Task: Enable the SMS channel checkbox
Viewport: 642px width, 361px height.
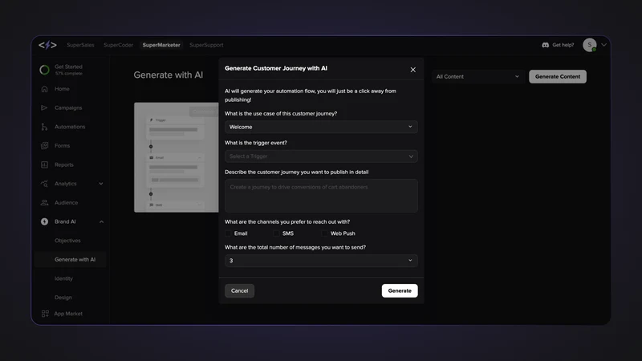Action: click(276, 233)
